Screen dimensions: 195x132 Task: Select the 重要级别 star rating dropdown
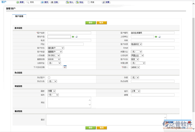coord(54,59)
